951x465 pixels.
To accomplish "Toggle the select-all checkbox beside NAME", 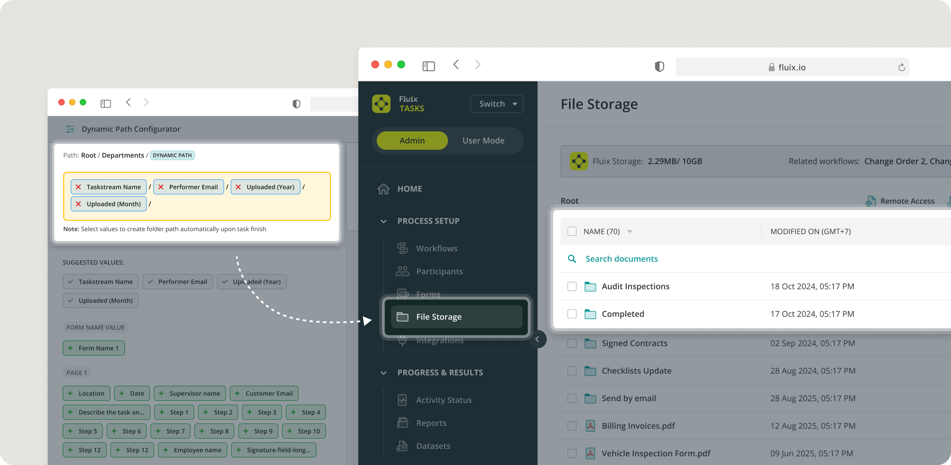I will (572, 231).
